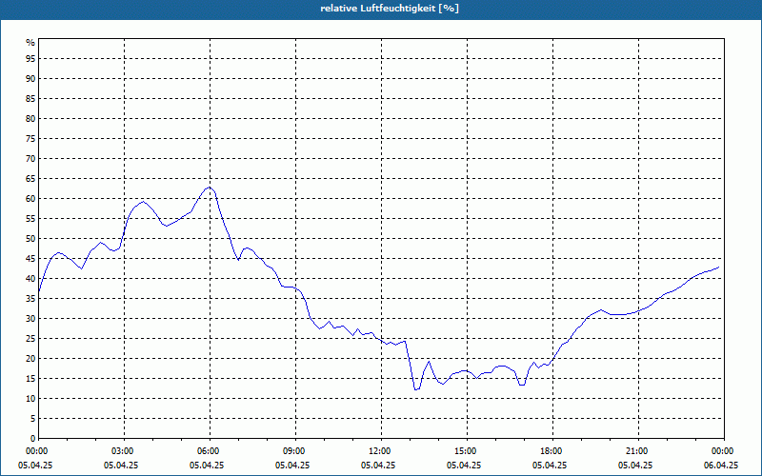This screenshot has height=476, width=762.
Task: Select the y-axis value '40'
Action: 30,279
